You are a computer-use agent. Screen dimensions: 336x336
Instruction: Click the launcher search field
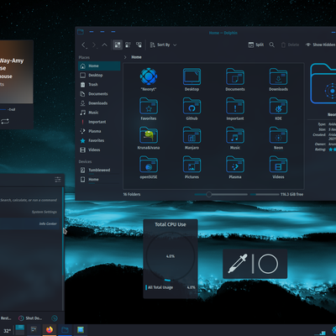click(29, 200)
